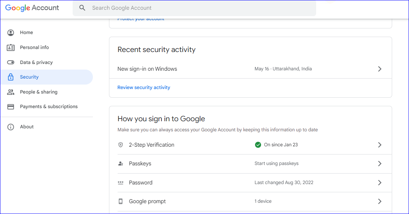Viewport: 409px width, 214px height.
Task: Select the Security sidebar item
Action: coord(47,77)
